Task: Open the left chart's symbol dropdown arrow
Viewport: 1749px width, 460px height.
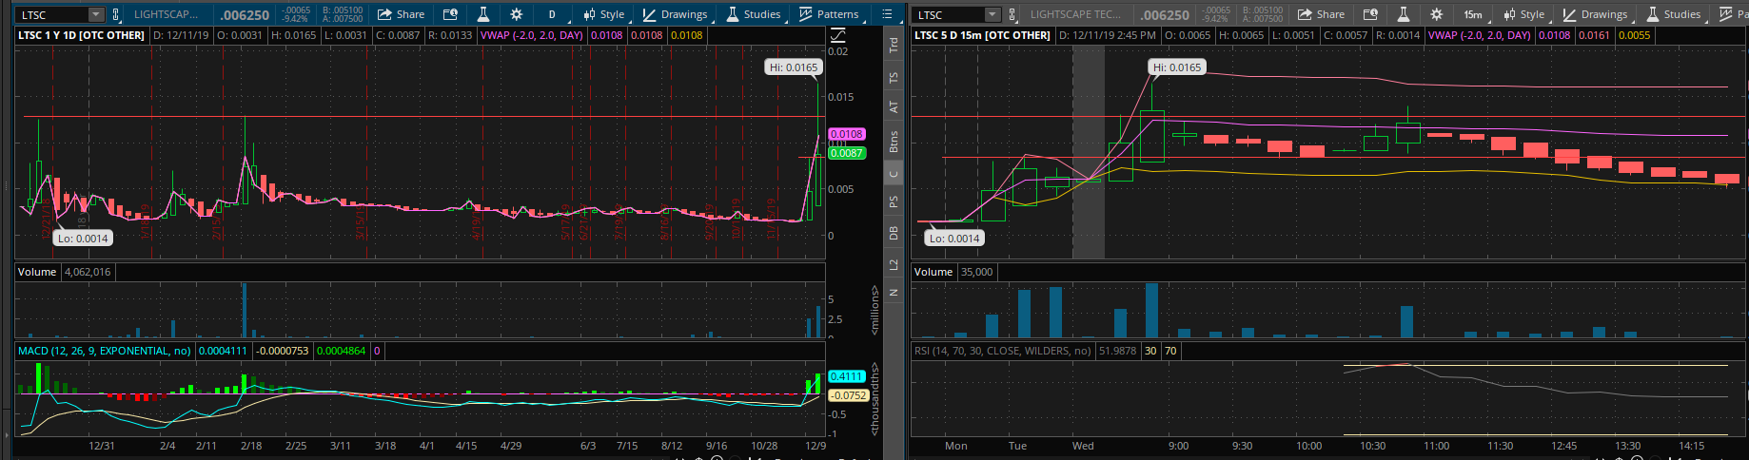Action: (95, 15)
